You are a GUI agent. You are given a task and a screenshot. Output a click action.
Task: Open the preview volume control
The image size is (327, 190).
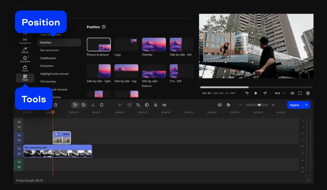[292, 93]
